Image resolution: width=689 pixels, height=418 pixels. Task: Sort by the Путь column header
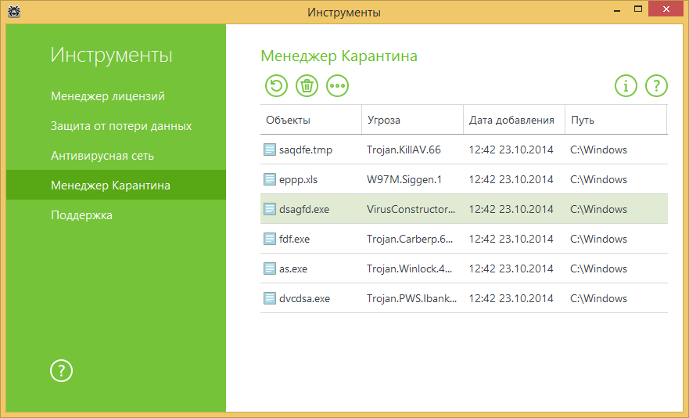(x=615, y=120)
